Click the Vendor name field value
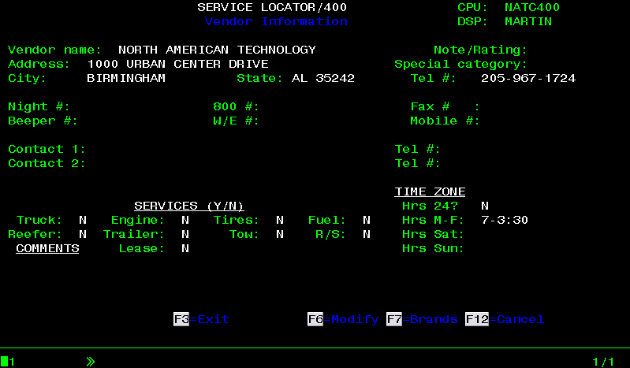 pyautogui.click(x=217, y=50)
